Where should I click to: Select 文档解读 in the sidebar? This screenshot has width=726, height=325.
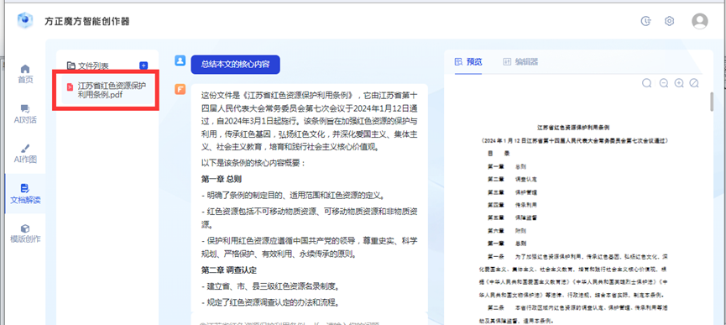tap(25, 194)
